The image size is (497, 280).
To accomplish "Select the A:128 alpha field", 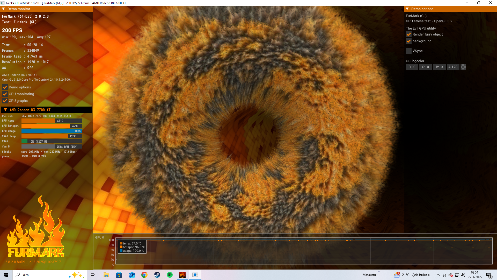I will pos(453,67).
